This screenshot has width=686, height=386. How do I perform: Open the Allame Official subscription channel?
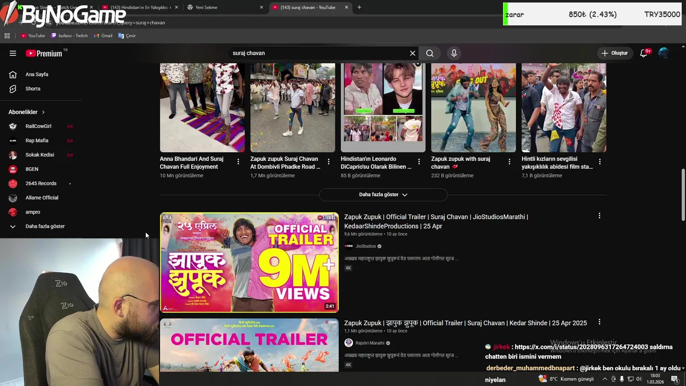[x=41, y=198]
